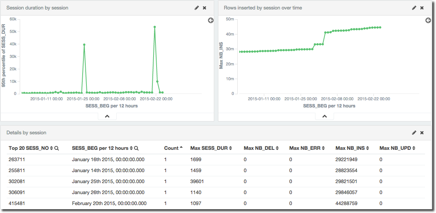Sort table by Count column

[181, 148]
